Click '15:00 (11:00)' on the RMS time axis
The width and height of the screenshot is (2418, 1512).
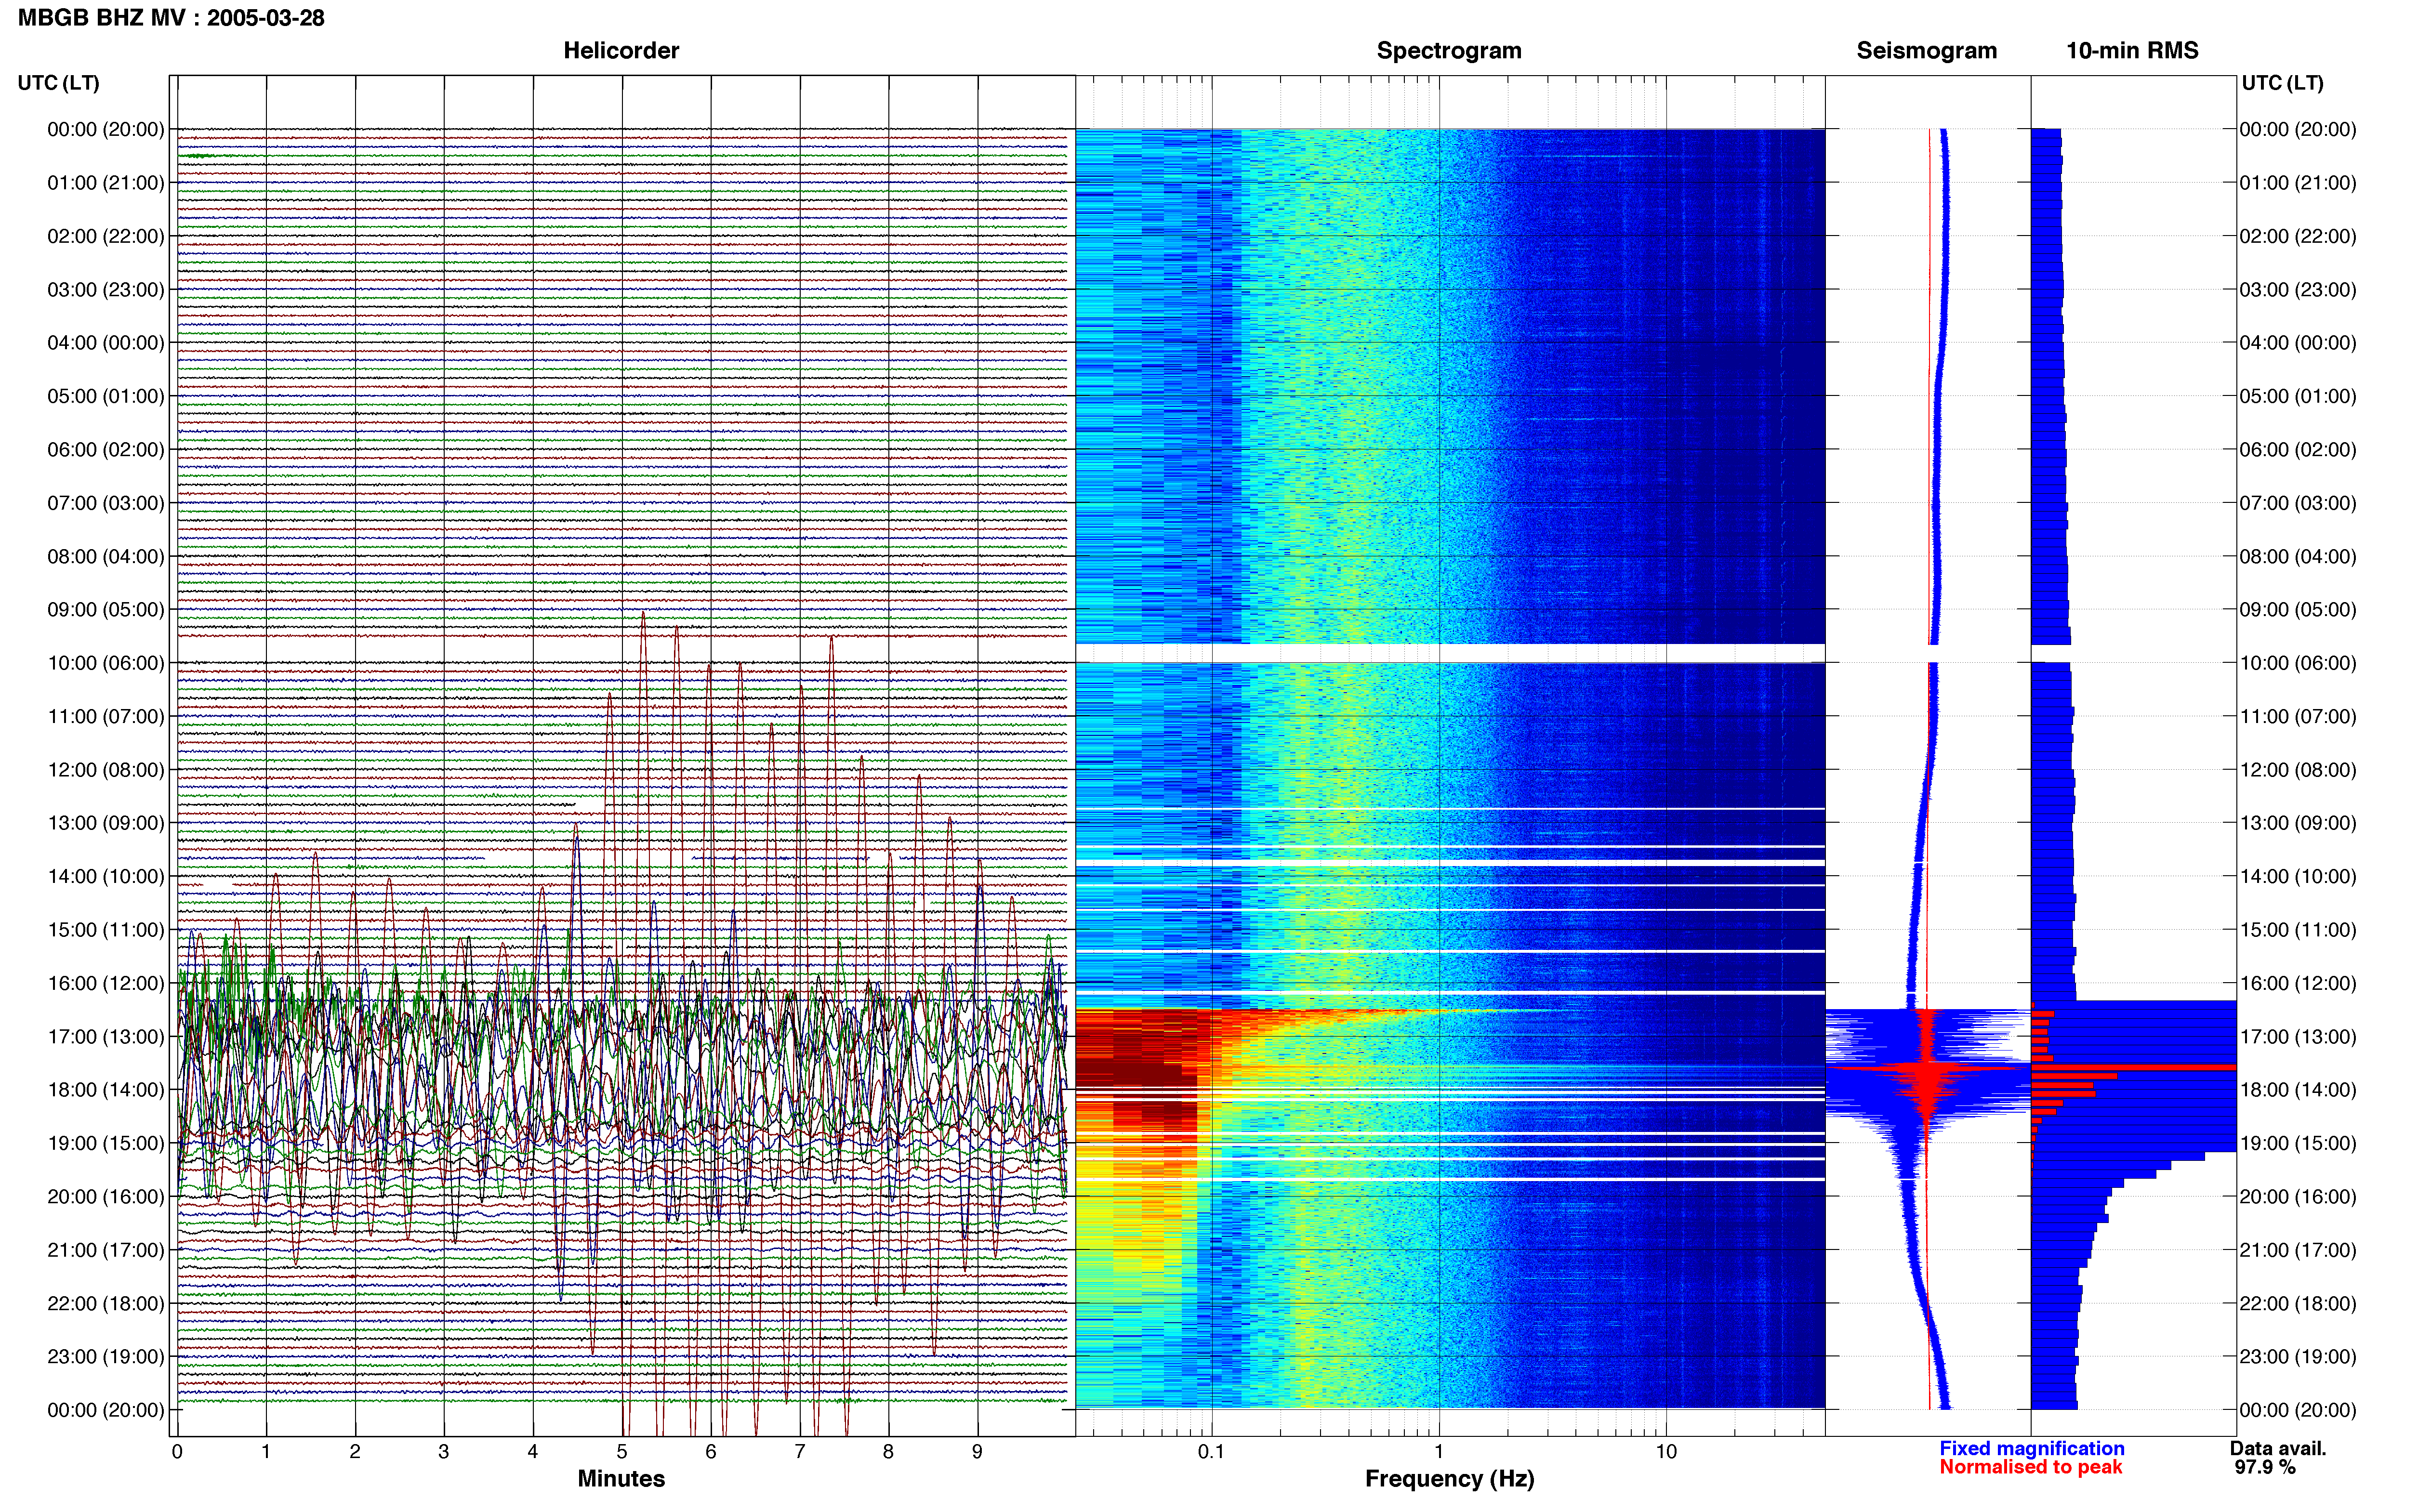coord(2298,930)
